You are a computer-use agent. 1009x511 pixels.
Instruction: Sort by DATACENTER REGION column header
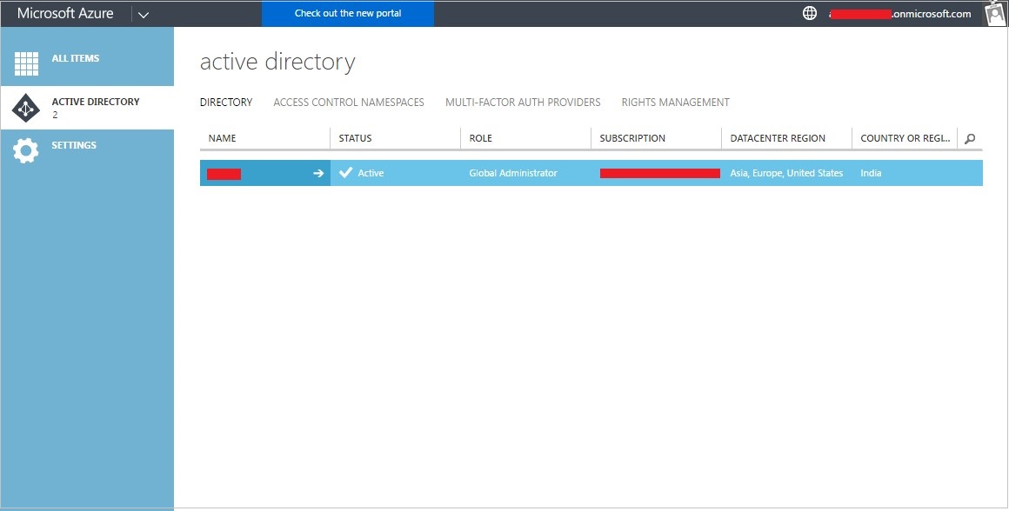tap(778, 138)
